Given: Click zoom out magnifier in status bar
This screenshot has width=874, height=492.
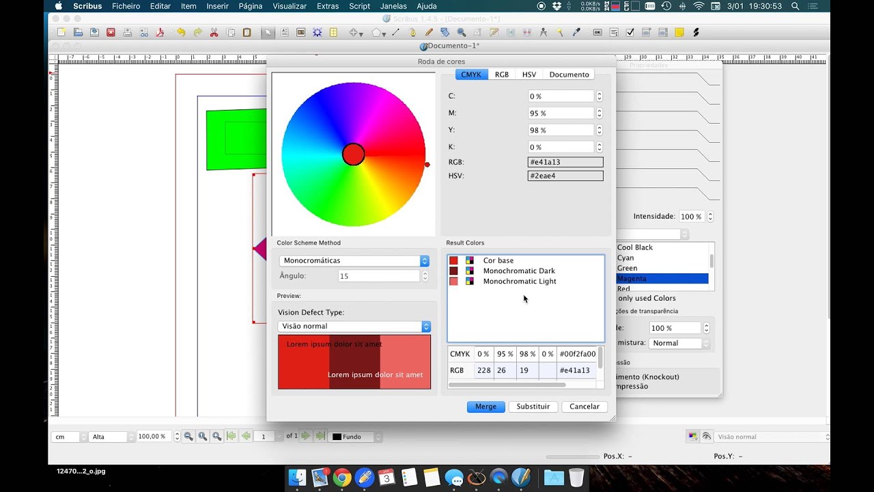Looking at the screenshot, I should point(188,436).
